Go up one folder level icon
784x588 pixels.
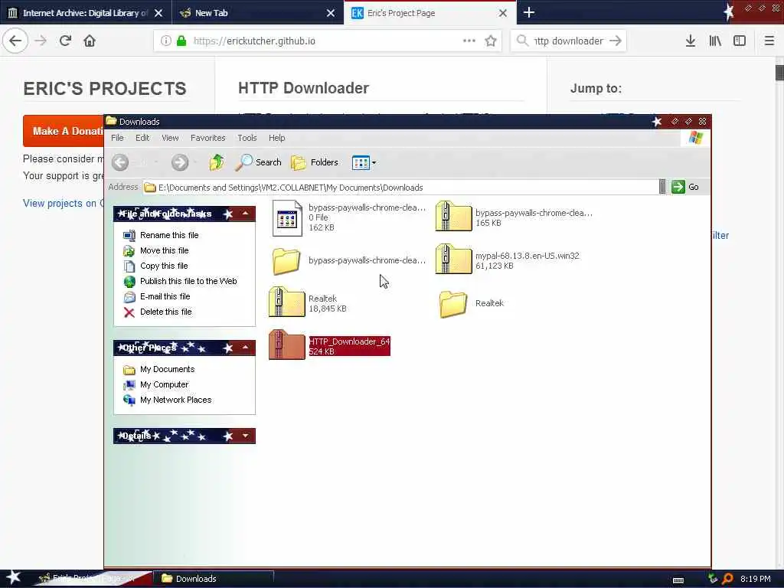217,162
